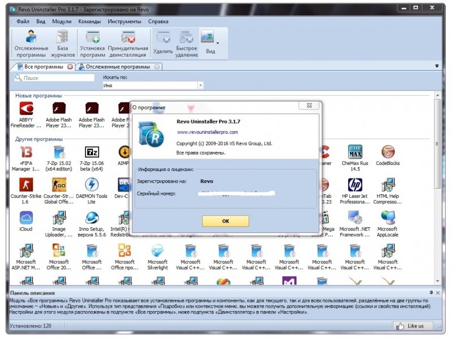
Task: Select the Microsoft .NET Framework icon
Action: [355, 224]
